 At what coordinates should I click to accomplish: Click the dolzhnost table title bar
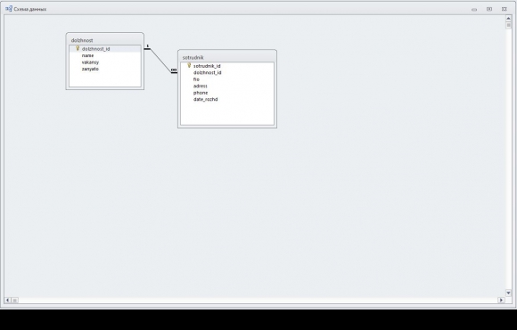tap(105, 40)
